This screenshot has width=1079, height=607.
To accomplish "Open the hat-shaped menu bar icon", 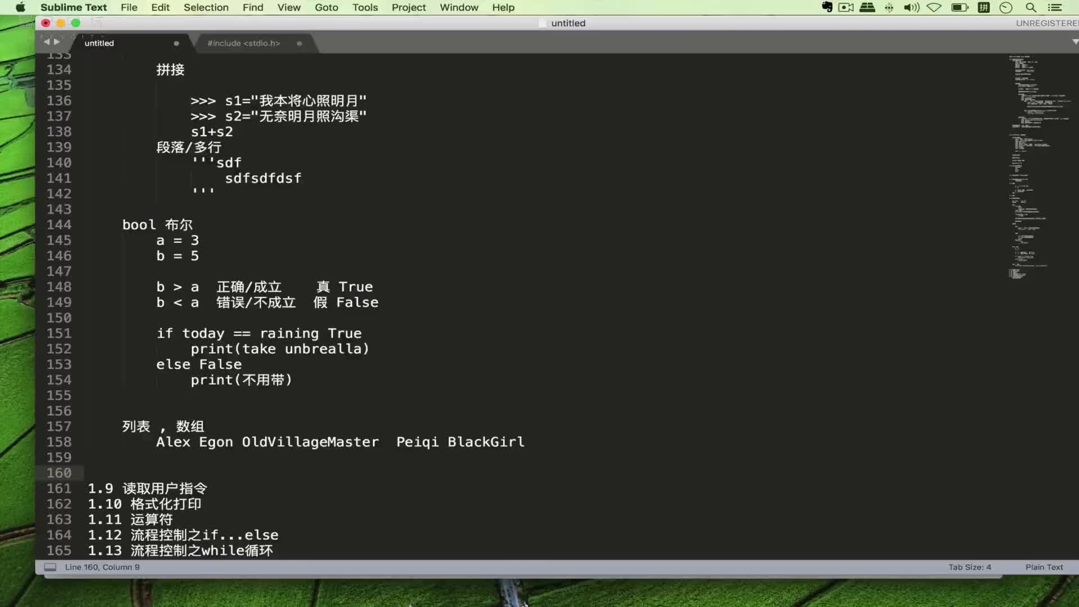I will 867,7.
